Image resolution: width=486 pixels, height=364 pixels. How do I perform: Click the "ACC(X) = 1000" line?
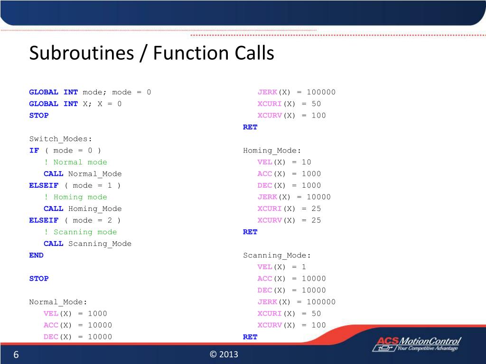tap(289, 174)
